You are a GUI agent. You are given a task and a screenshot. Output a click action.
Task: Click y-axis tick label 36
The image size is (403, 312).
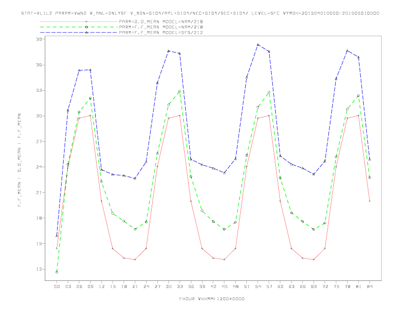point(39,65)
